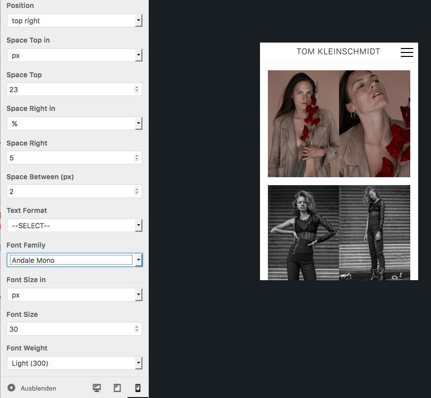Click the Ausblenden collapse arrow icon

11,388
